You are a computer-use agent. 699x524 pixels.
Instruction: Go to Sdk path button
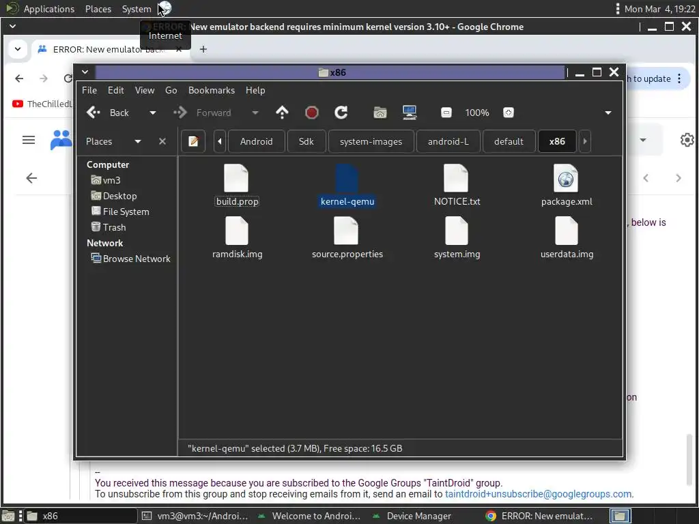coord(306,141)
